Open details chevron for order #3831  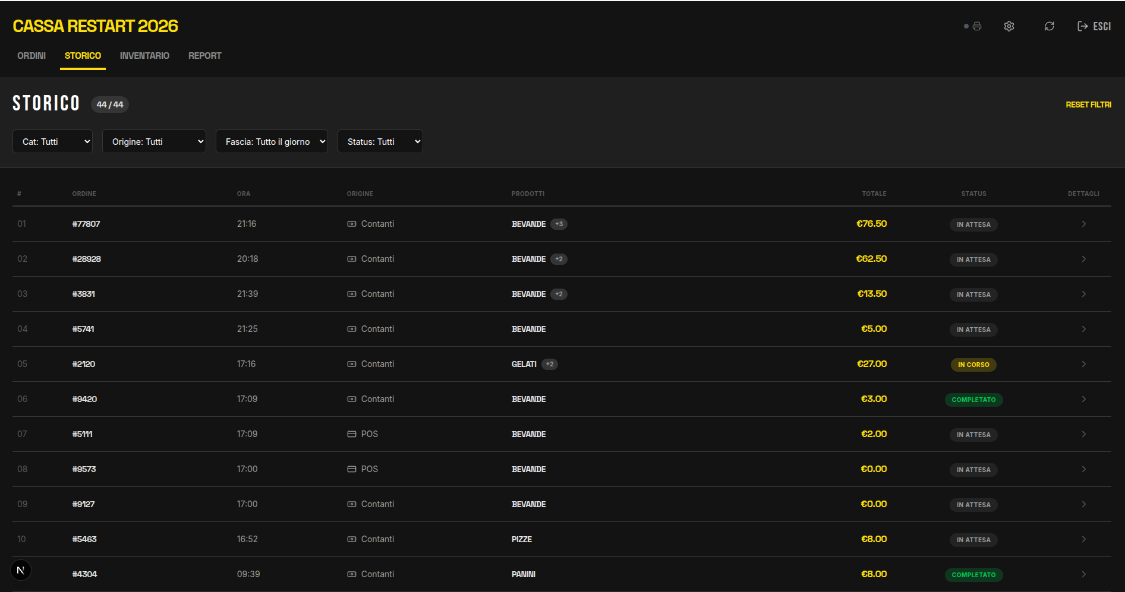pyautogui.click(x=1083, y=294)
